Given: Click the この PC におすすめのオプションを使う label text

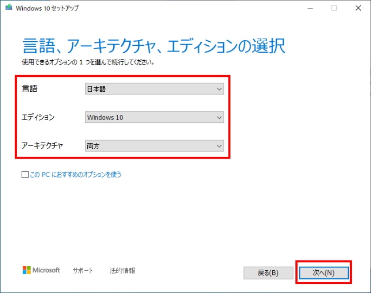Looking at the screenshot, I should click(75, 175).
